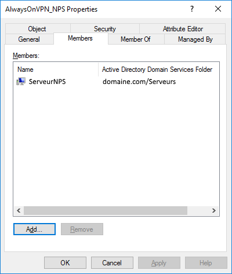Open the Member Of tab
232x274 pixels.
tap(136, 39)
